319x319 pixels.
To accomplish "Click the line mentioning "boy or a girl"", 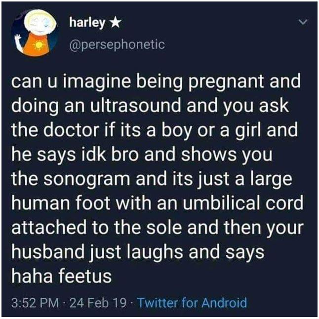I will [x=155, y=131].
